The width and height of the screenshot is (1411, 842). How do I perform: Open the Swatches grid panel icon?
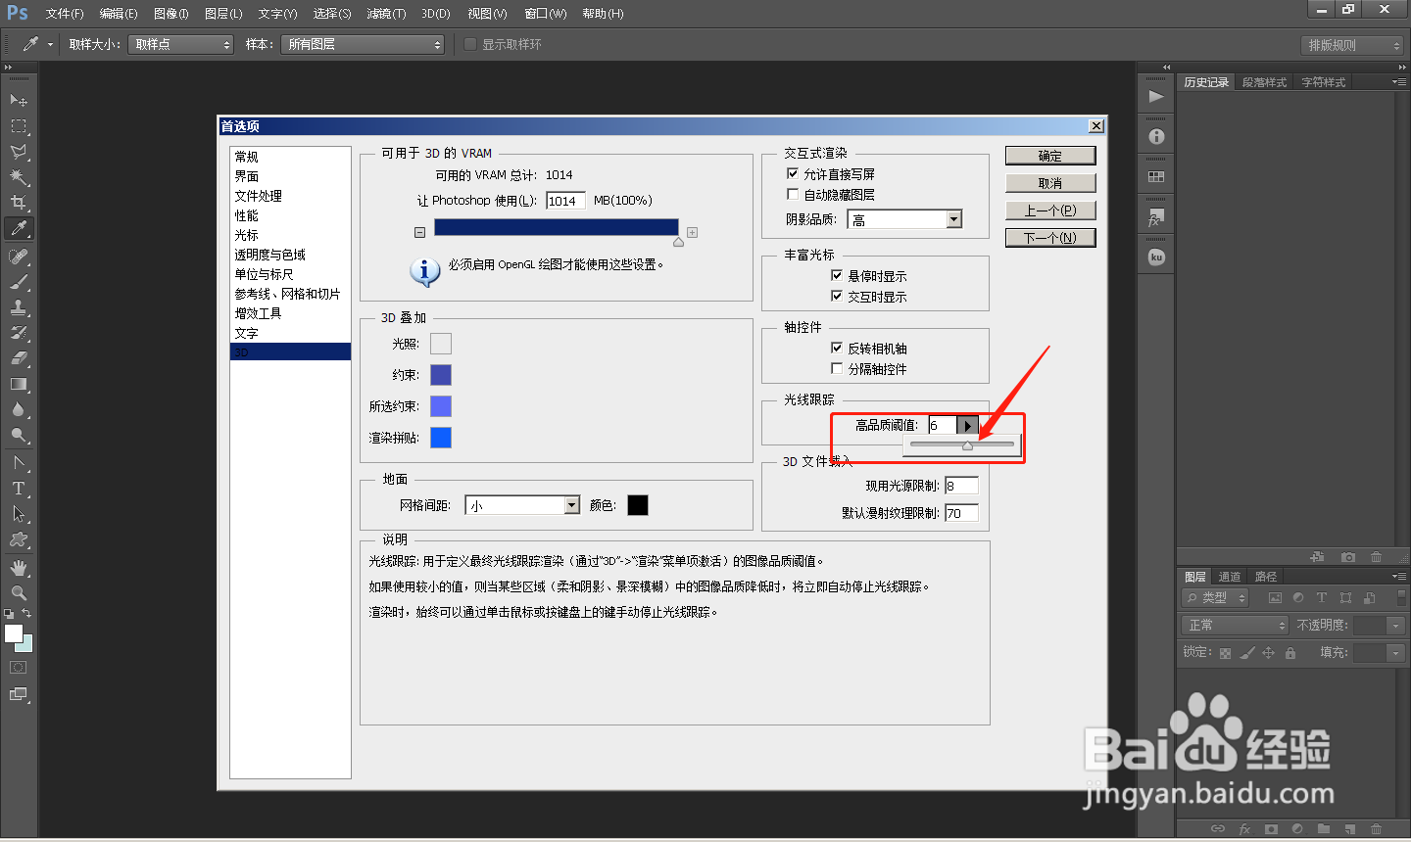(x=1156, y=177)
